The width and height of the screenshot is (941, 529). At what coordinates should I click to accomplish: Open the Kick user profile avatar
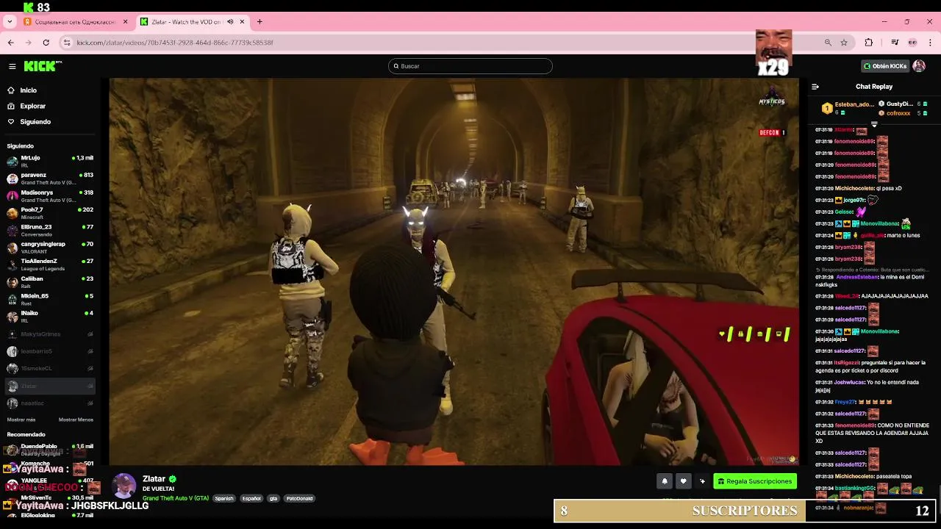pos(919,66)
